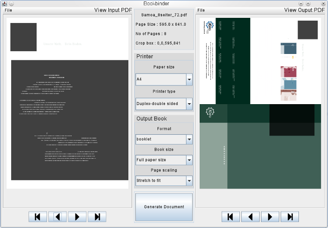
Task: Open the Page scaling Stretch to fit dropdown
Action: tap(164, 181)
